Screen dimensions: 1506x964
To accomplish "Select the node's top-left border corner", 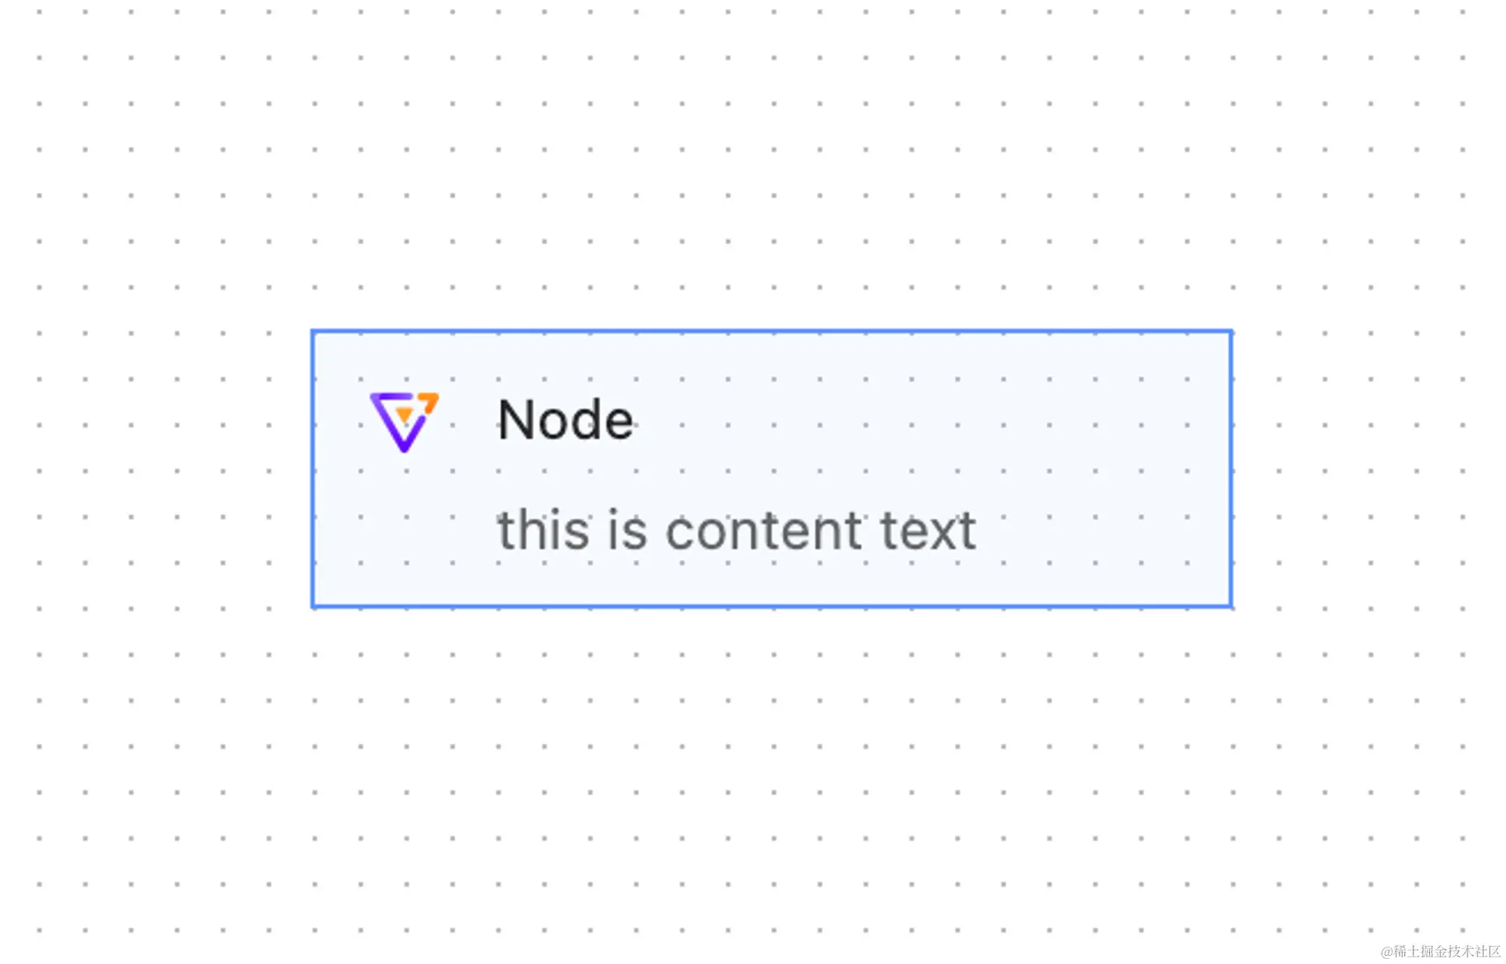I will (x=313, y=331).
